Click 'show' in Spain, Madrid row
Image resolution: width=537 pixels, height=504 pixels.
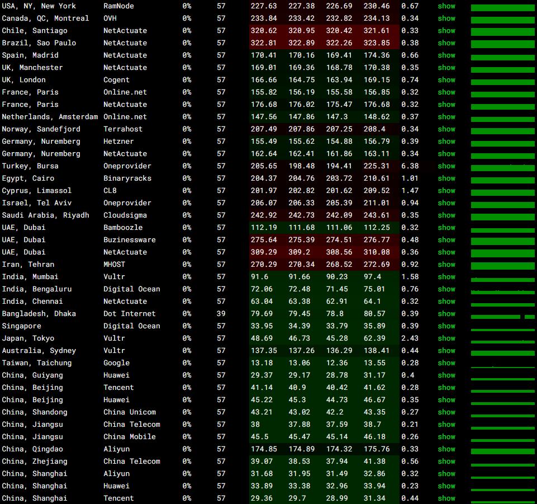[x=446, y=55]
